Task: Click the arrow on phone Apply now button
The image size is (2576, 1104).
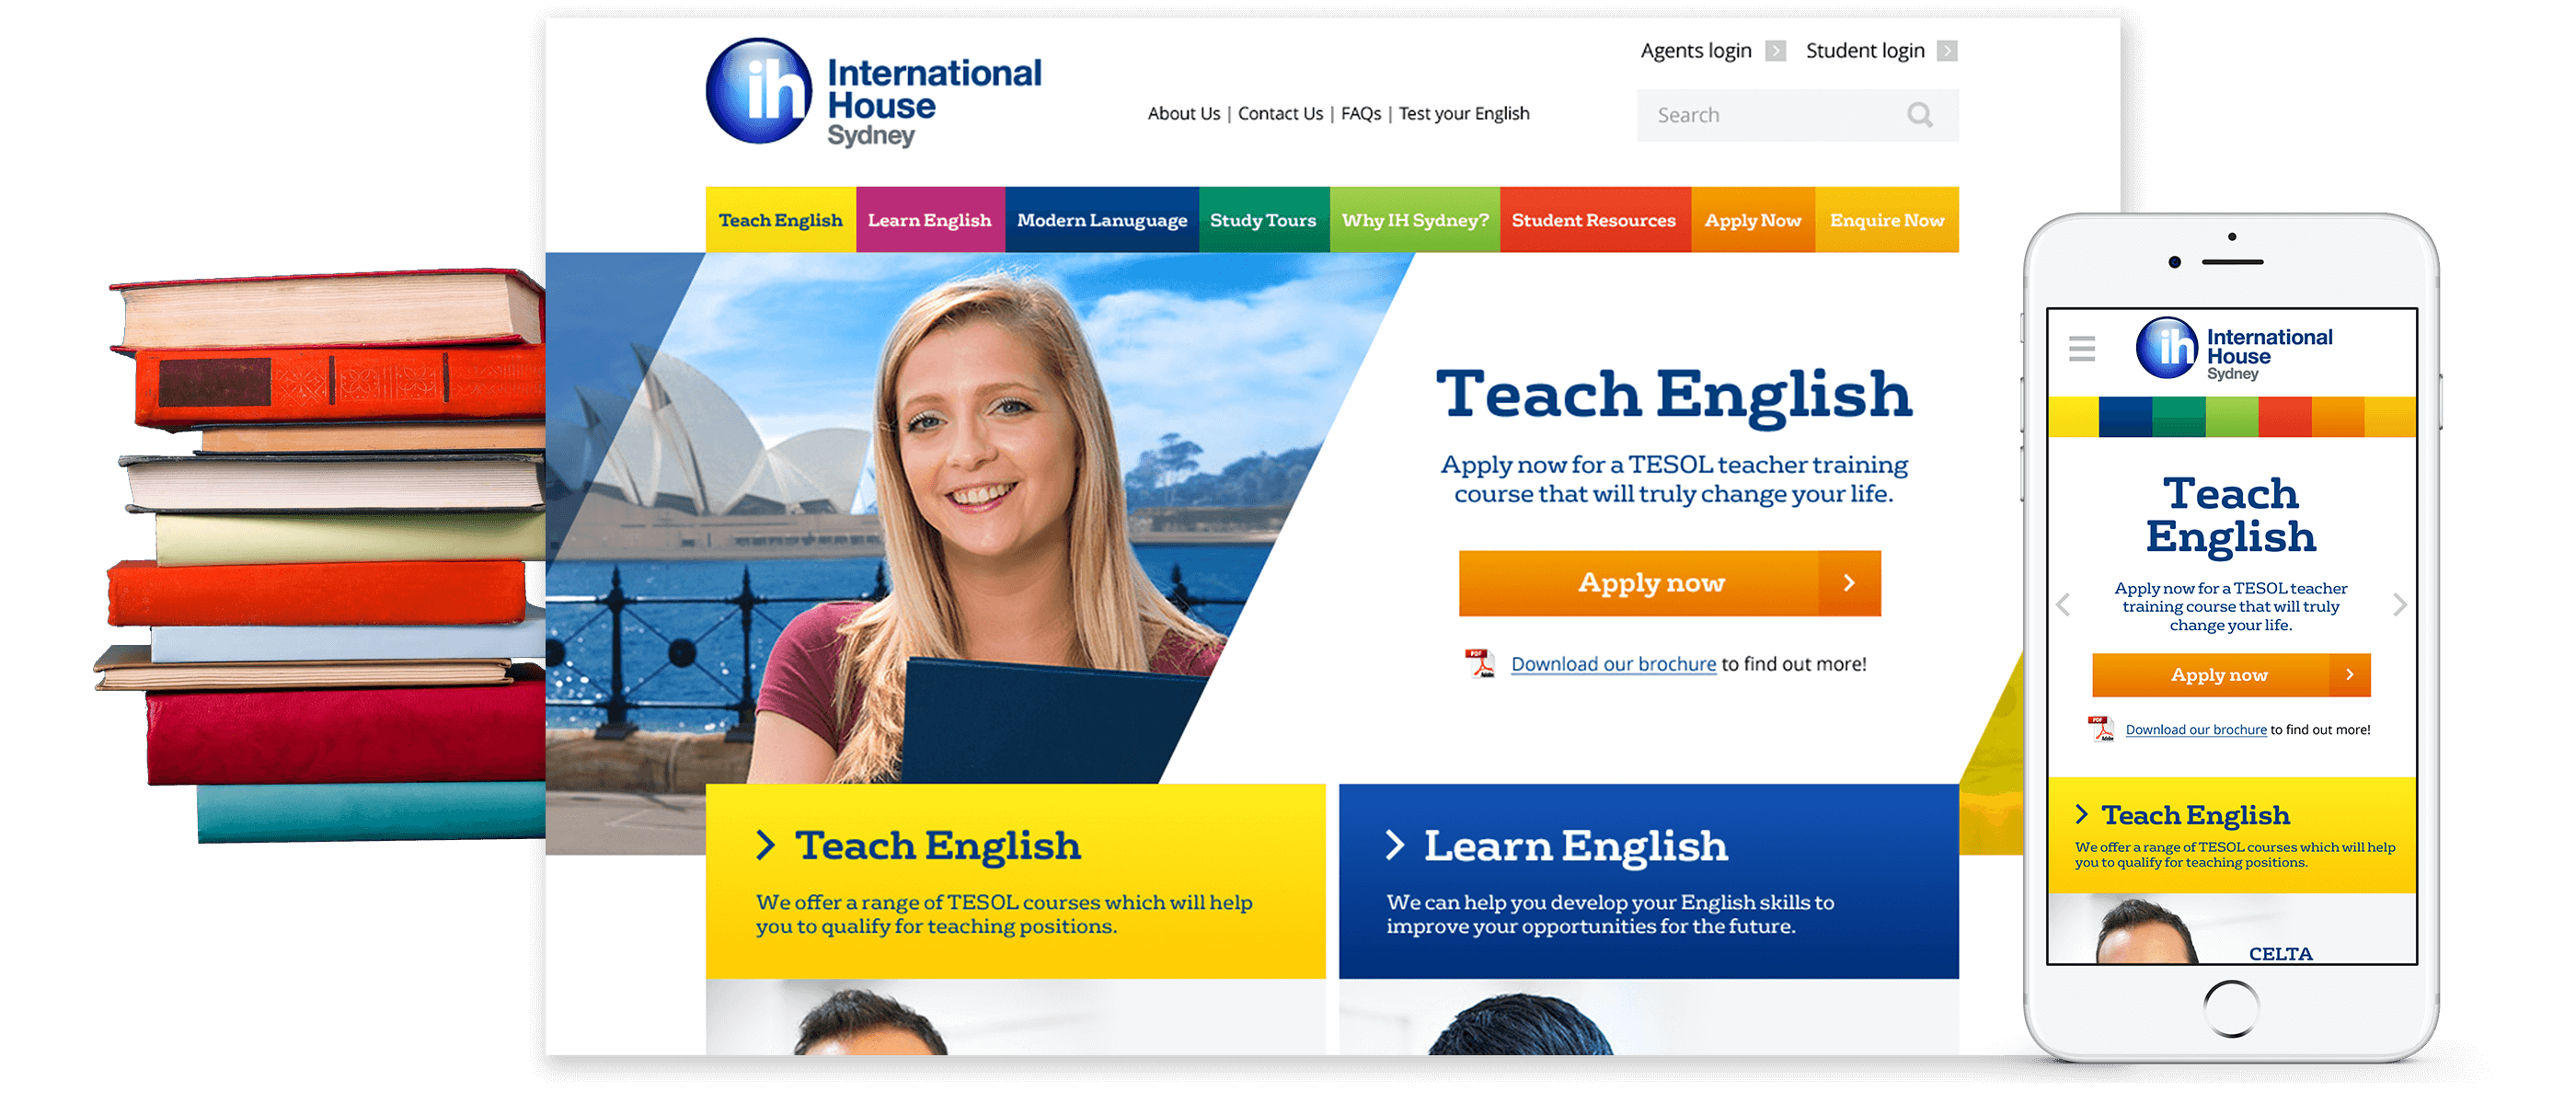Action: [2350, 675]
